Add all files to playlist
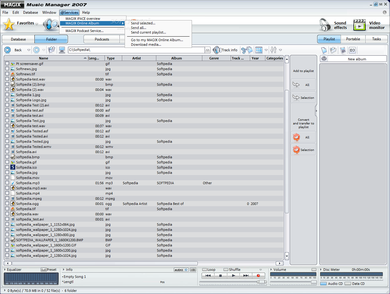 tap(303, 85)
